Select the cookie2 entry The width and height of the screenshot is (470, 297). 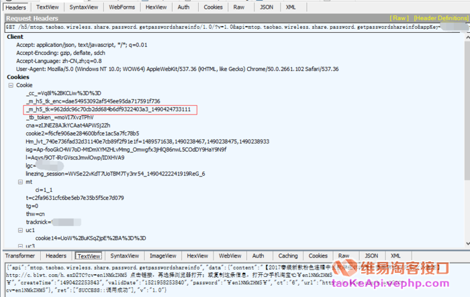click(x=83, y=134)
